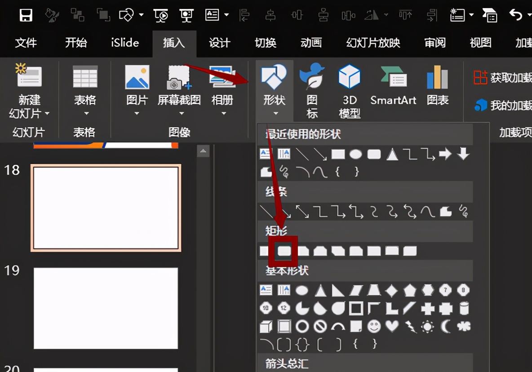
Task: Click the 屏幕截图 camera icon
Action: (x=179, y=78)
